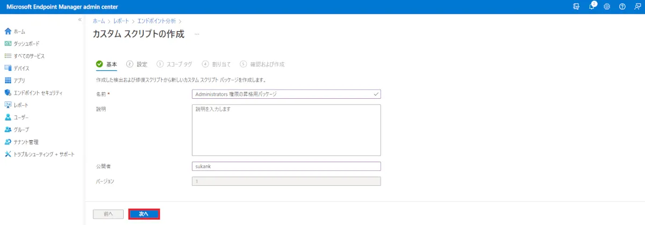Image resolution: width=645 pixels, height=225 pixels.
Task: Click the バージョン field showing 1
Action: click(x=286, y=182)
